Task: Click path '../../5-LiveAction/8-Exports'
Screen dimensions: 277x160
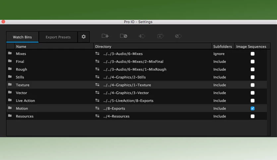Action: [129, 100]
